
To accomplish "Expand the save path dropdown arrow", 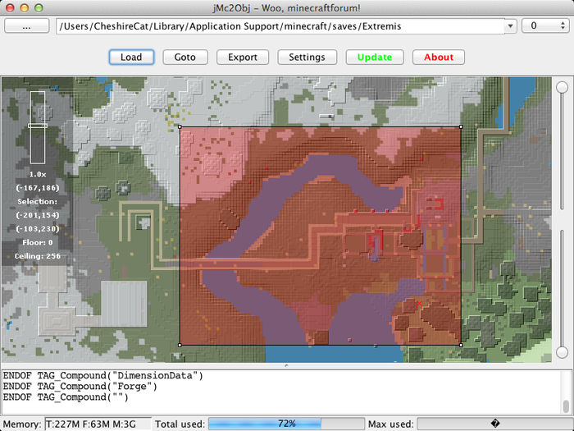I will (x=510, y=26).
